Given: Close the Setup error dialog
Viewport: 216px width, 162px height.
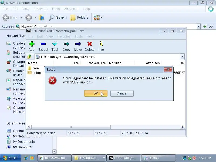Looking at the screenshot, I should 168,70.
